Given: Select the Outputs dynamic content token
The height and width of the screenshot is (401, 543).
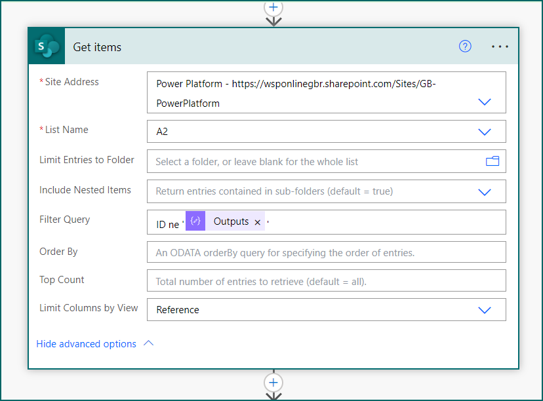Looking at the screenshot, I should point(231,221).
